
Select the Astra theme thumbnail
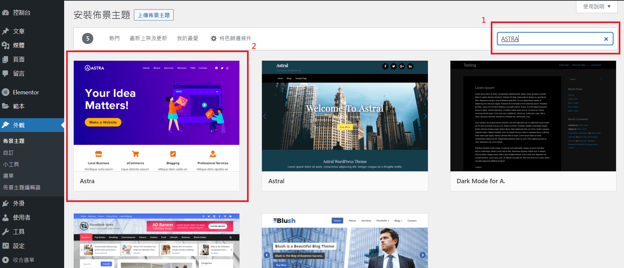156,116
